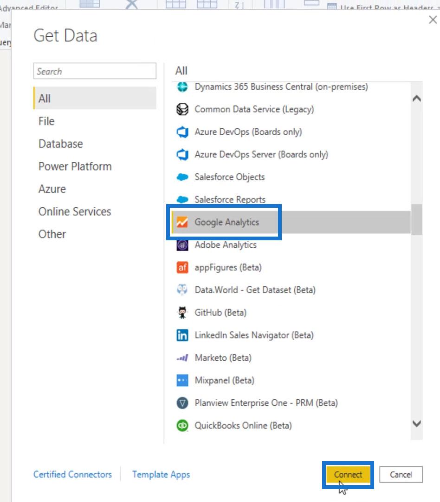Click inside the Search field
440x502 pixels.
(95, 71)
